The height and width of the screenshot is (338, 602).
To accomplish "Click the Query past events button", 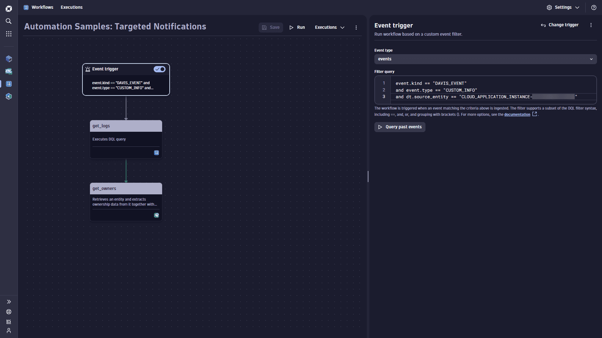I will (x=400, y=127).
